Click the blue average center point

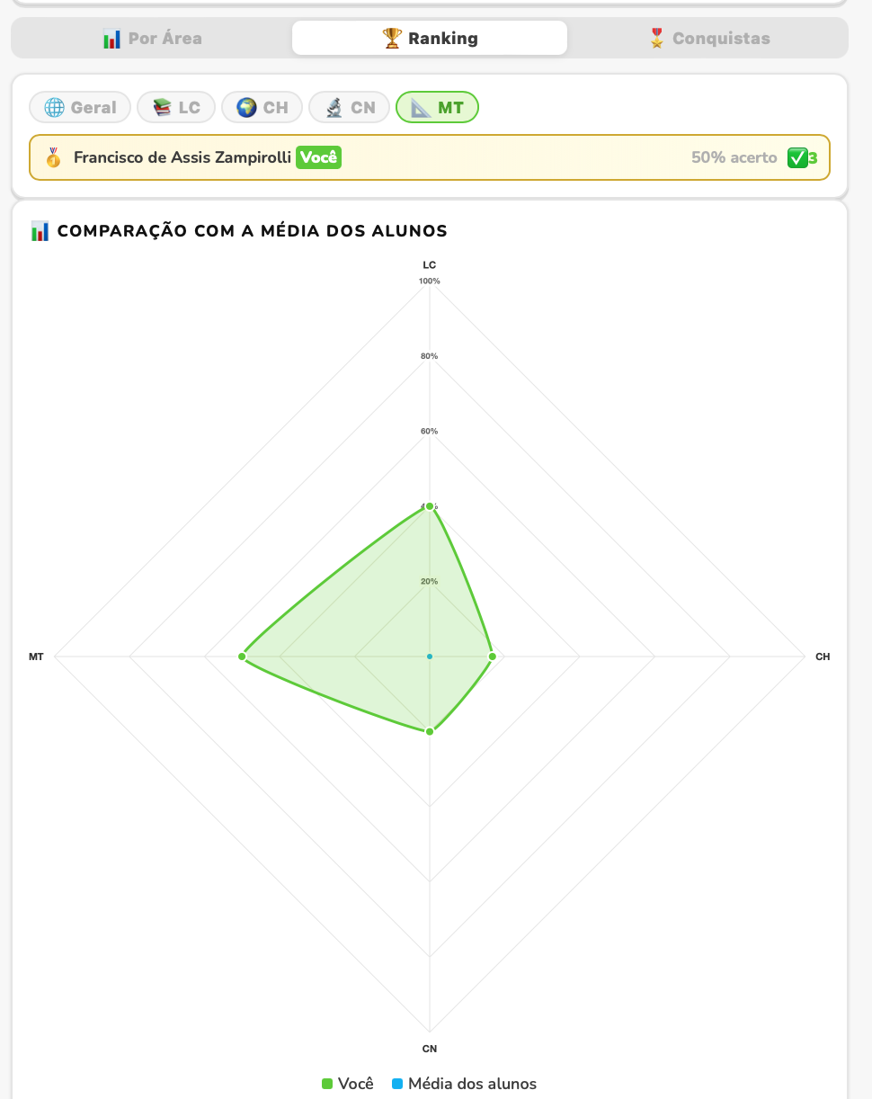(430, 657)
